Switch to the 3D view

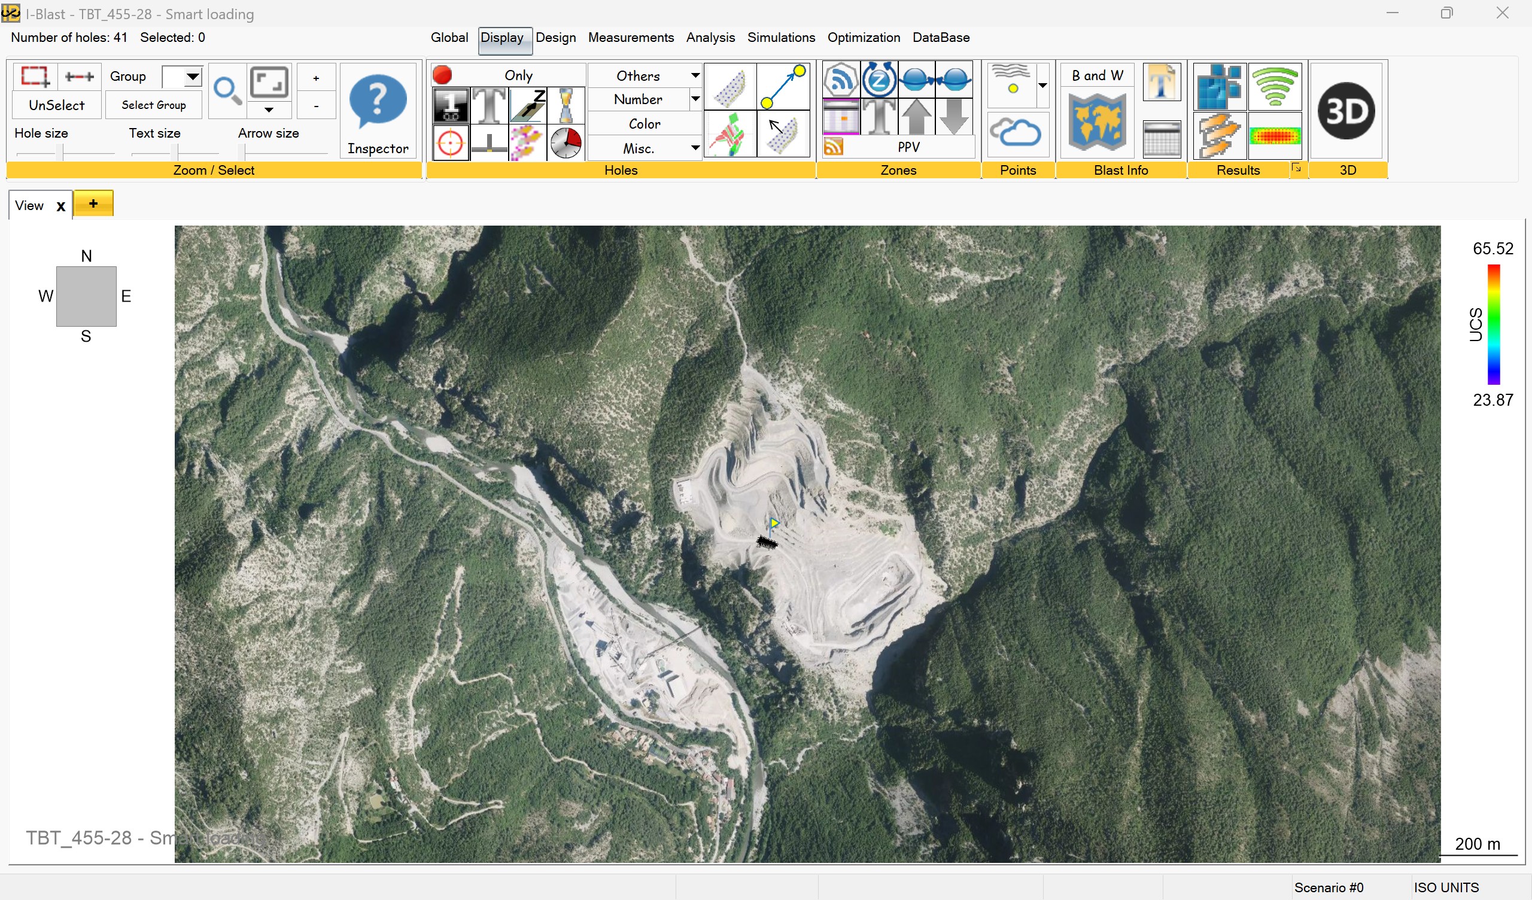pyautogui.click(x=1346, y=110)
